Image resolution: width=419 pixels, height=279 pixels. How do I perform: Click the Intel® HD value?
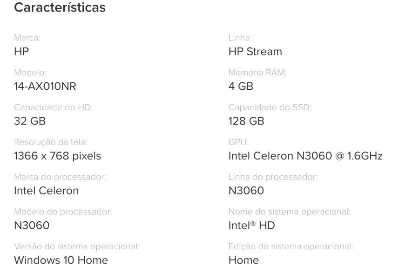coord(252,226)
